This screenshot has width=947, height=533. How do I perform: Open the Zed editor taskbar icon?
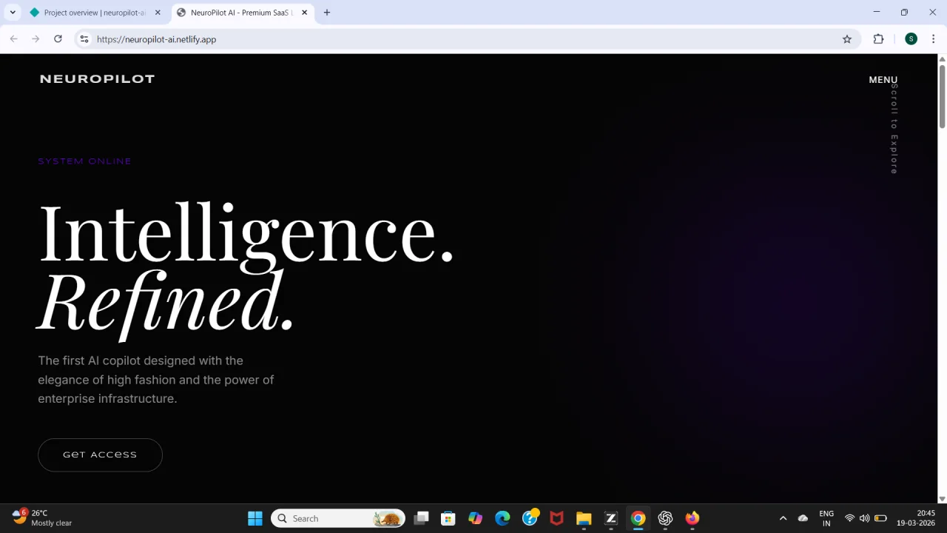pos(611,518)
